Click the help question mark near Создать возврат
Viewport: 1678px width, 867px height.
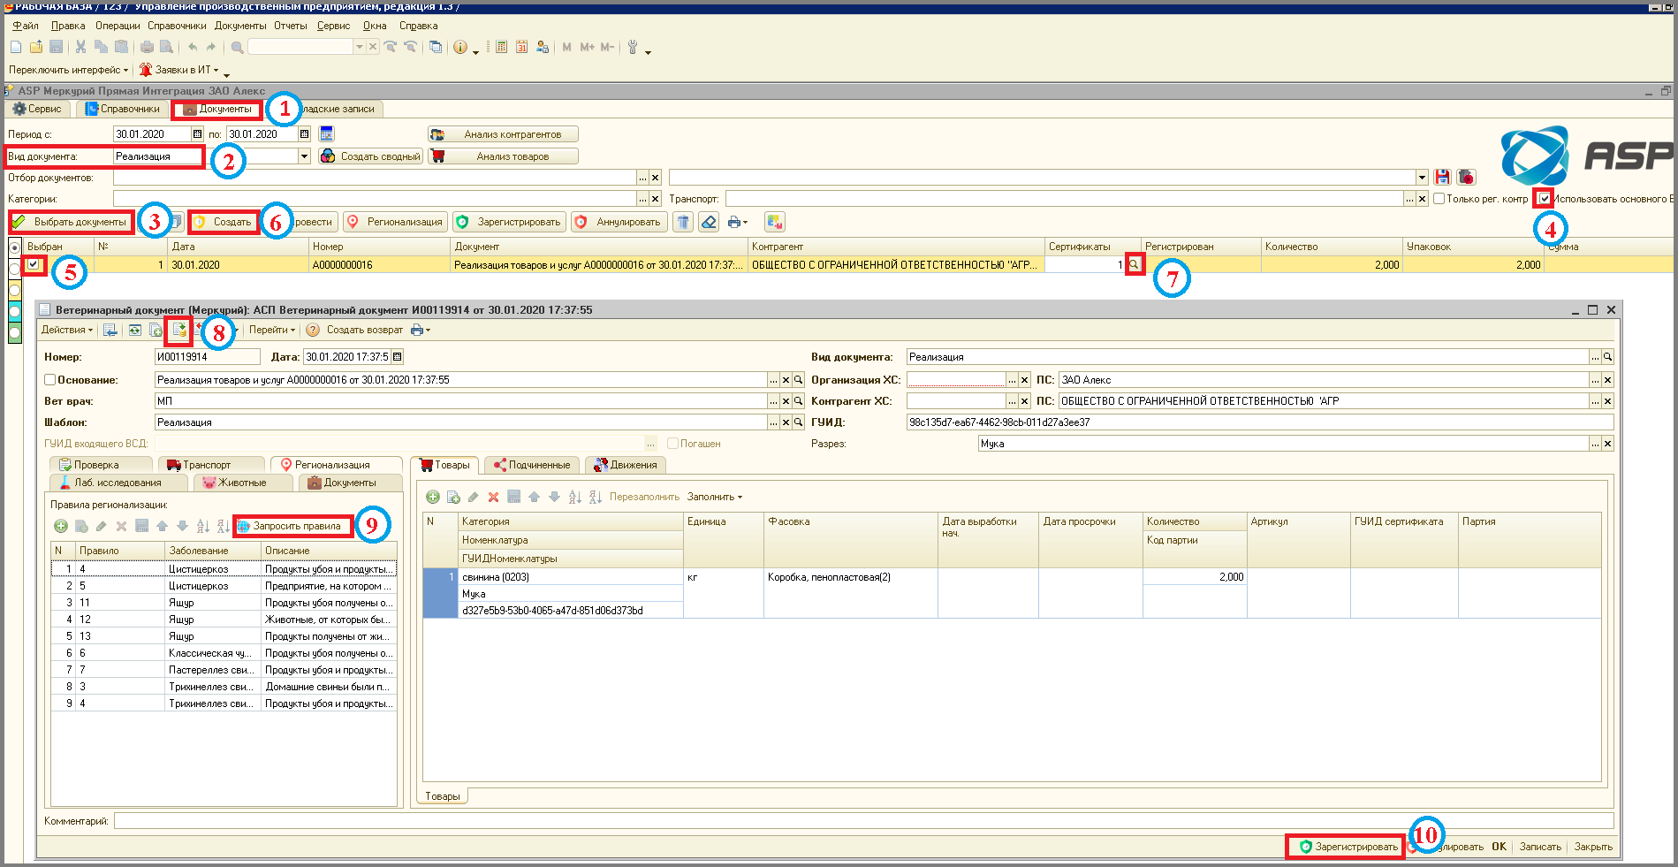coord(313,330)
